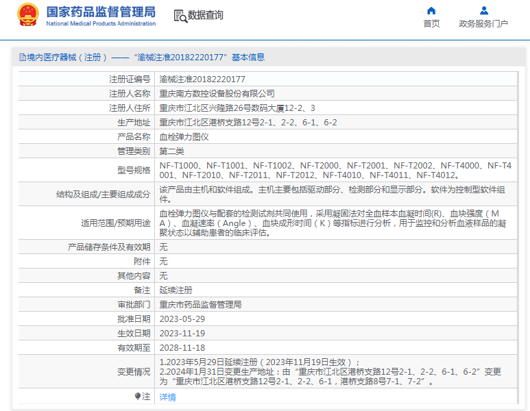Select product name 血栓弹力图仪
Image resolution: width=530 pixels, height=411 pixels.
pyautogui.click(x=184, y=137)
